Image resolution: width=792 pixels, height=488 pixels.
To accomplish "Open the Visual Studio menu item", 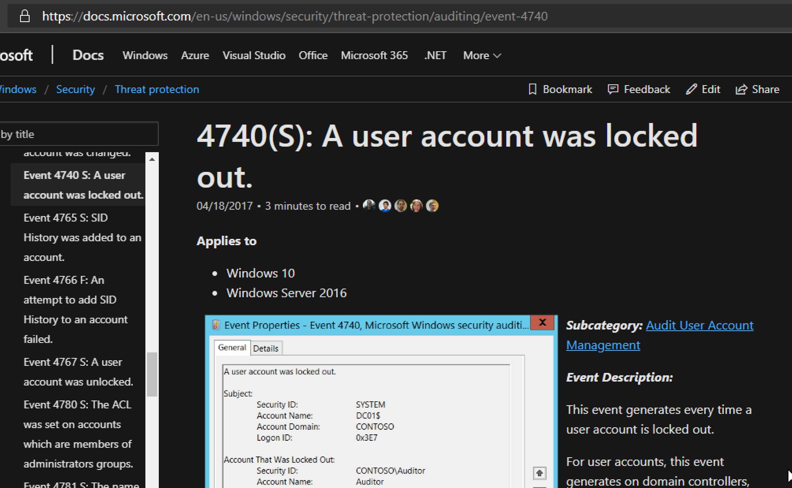I will point(254,56).
